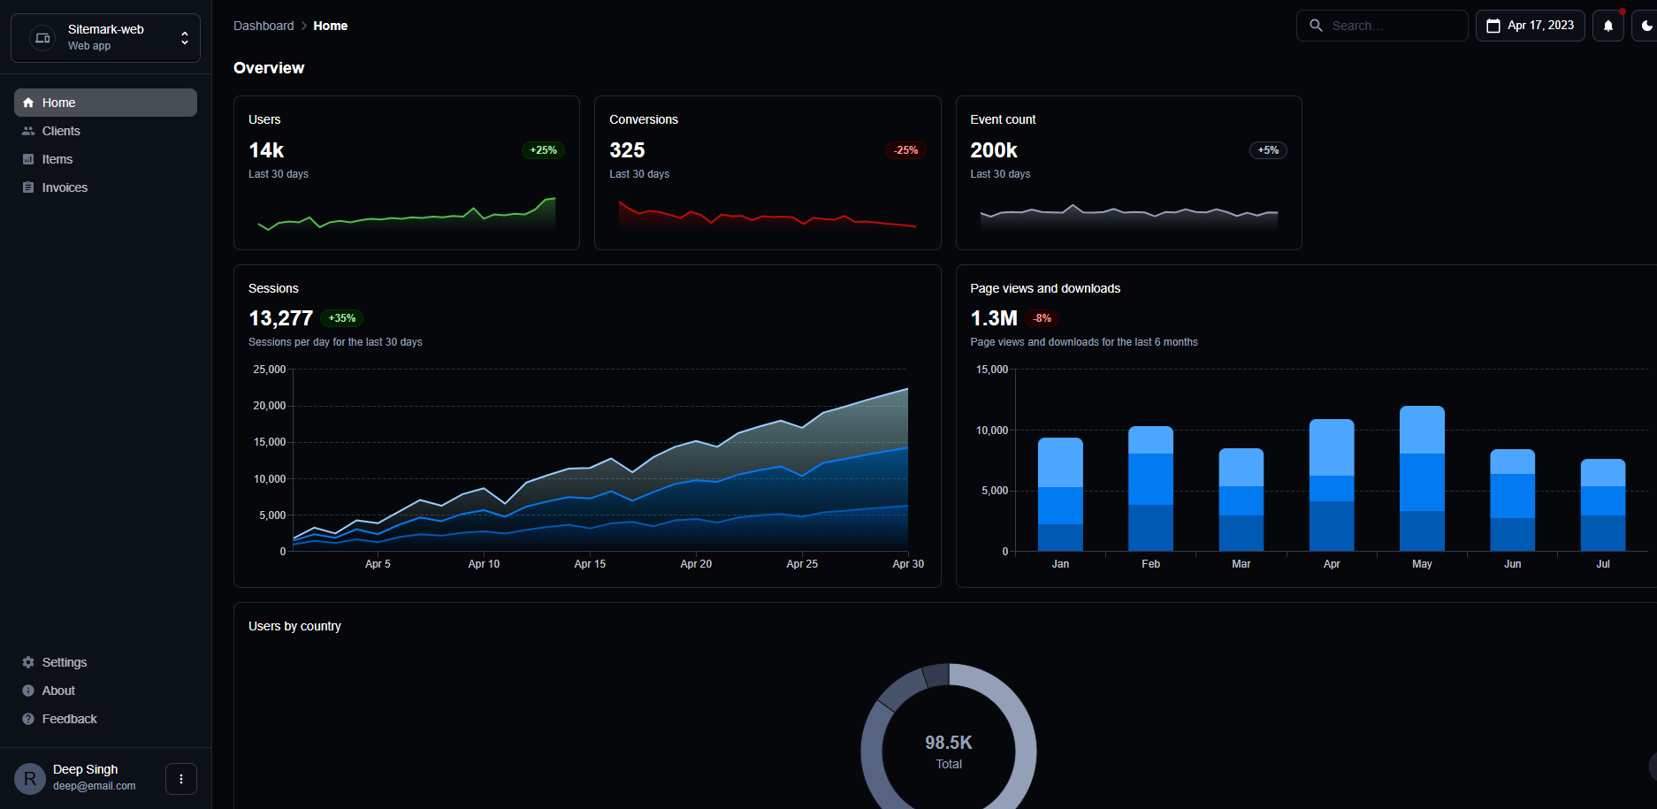Click the Jan bar in page views chart
This screenshot has width=1657, height=809.
pyautogui.click(x=1060, y=494)
